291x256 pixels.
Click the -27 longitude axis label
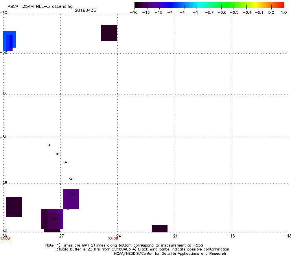tap(60, 236)
